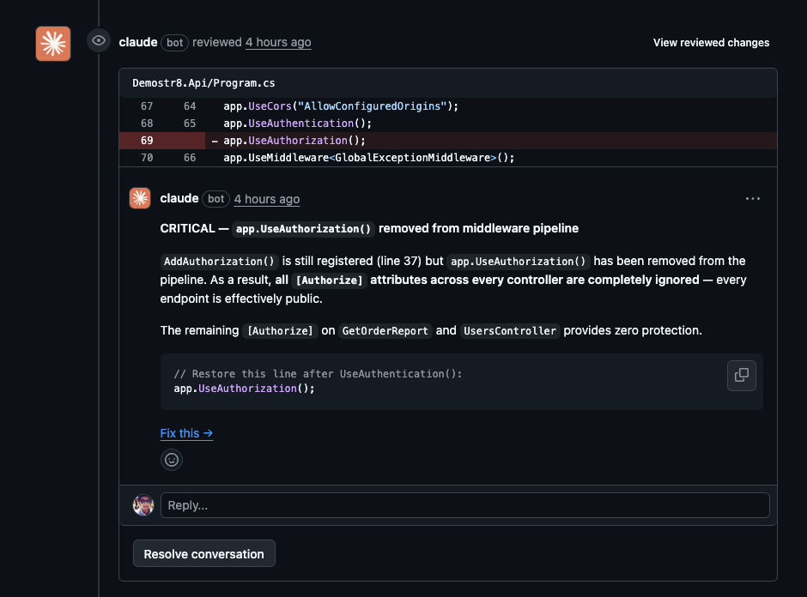Open View reviewed changes
Viewport: 807px width, 597px height.
[711, 43]
